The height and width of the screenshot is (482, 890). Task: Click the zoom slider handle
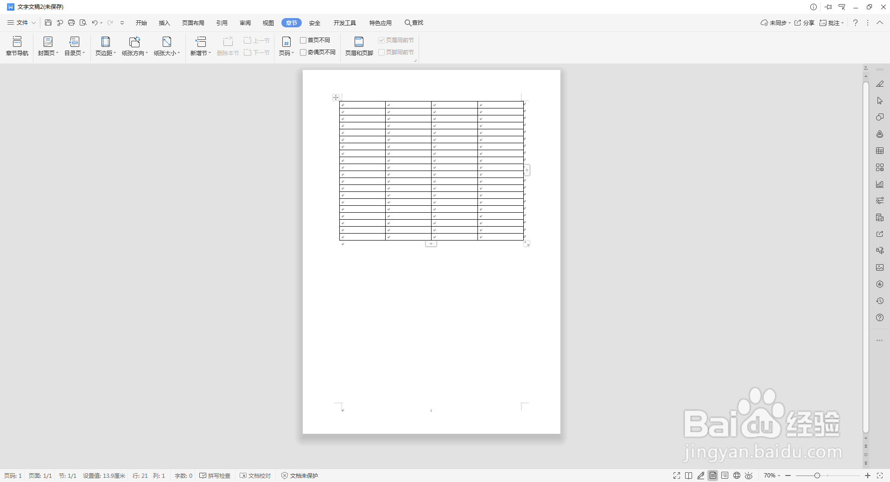pyautogui.click(x=817, y=476)
